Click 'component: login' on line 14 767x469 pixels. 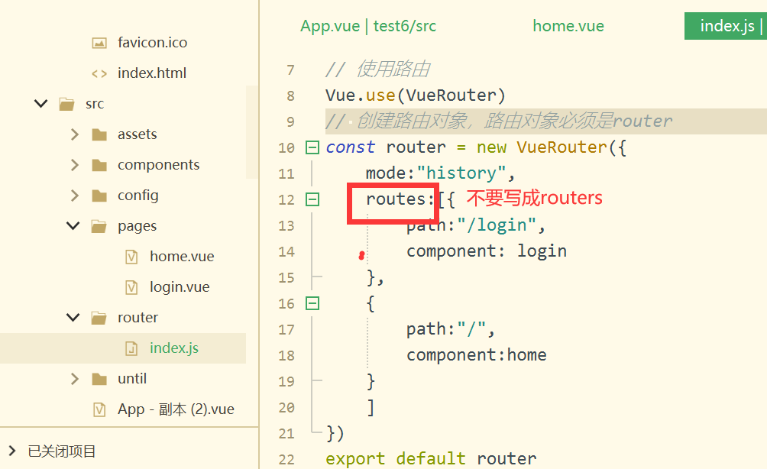(486, 251)
